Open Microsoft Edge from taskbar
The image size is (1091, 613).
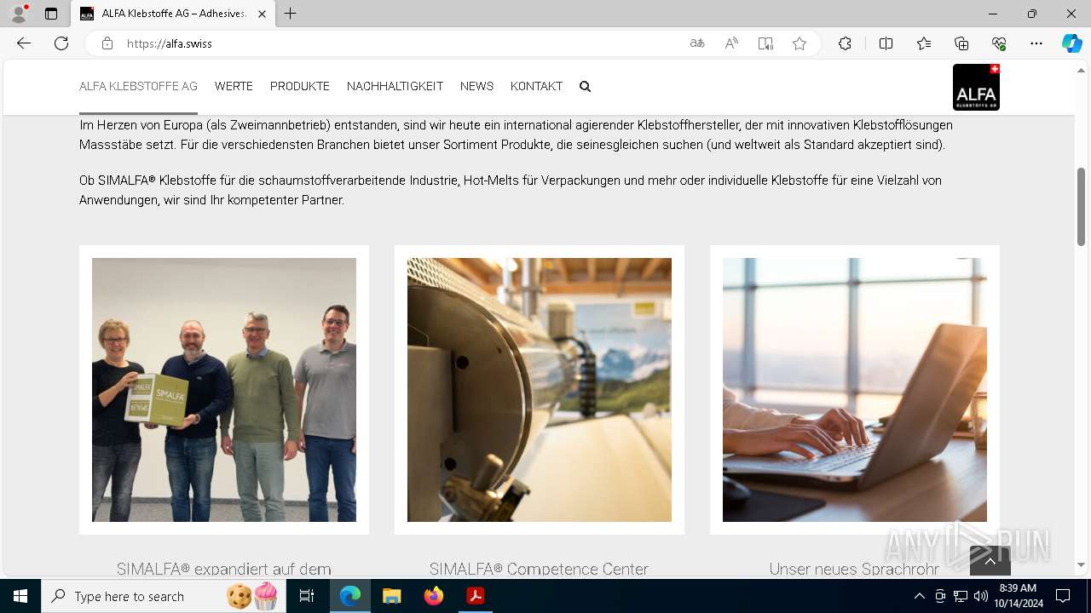coord(350,596)
